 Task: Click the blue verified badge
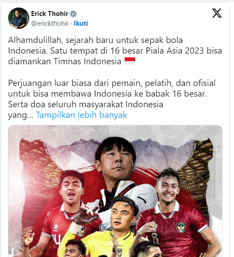click(x=73, y=14)
